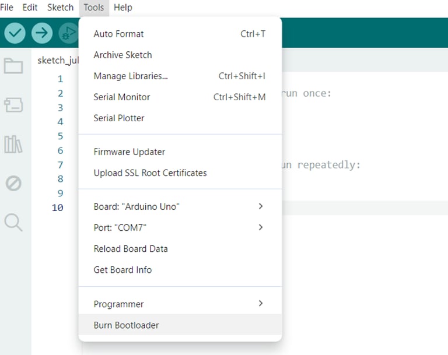The image size is (448, 355).
Task: Click the Verify checkmark button
Action: coord(15,33)
